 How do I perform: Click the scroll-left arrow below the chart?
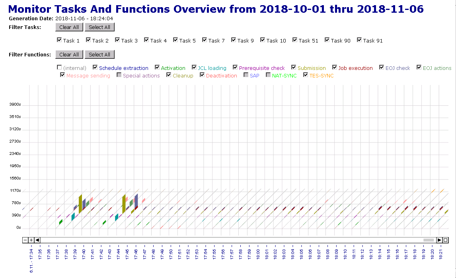(x=37, y=240)
